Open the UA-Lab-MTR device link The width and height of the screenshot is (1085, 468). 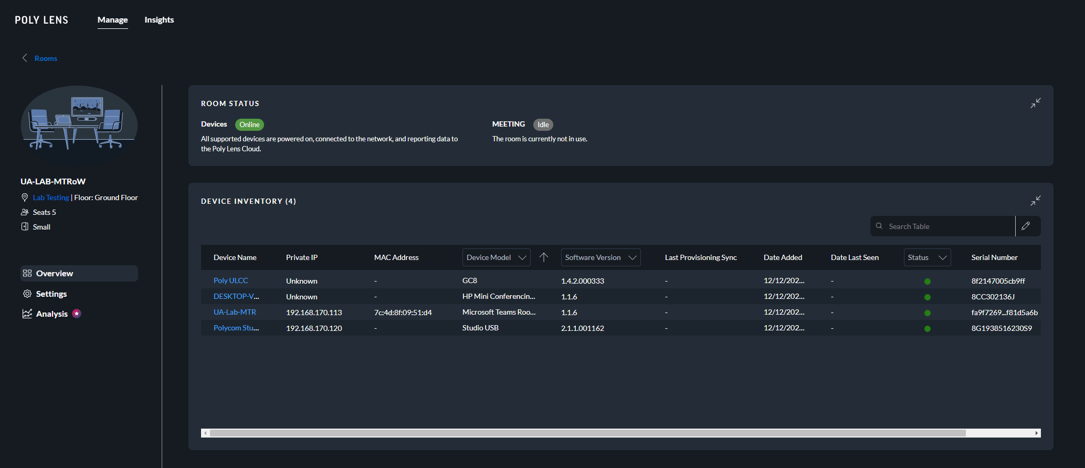point(235,312)
